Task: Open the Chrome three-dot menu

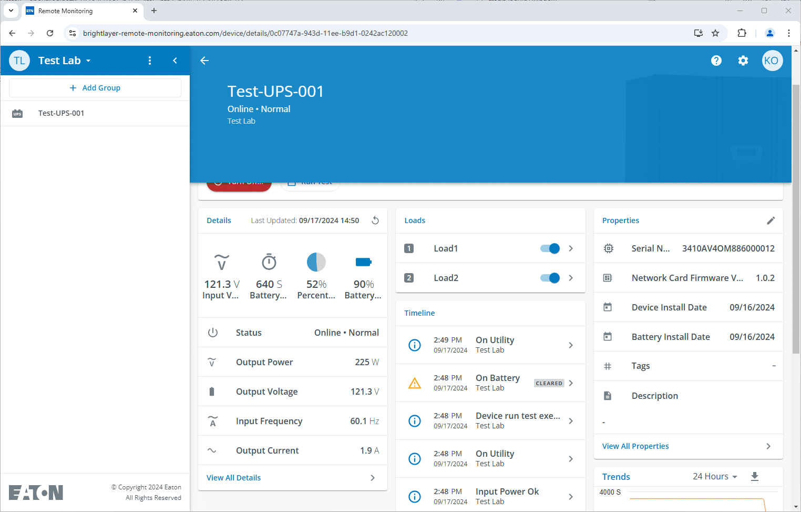Action: [x=789, y=33]
